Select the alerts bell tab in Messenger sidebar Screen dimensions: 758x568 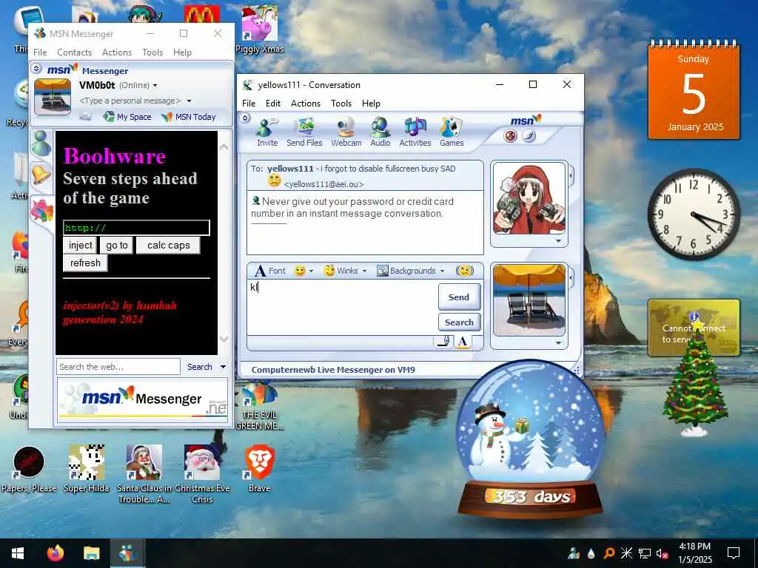click(x=41, y=175)
